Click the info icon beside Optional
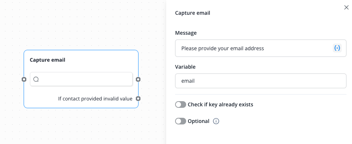Viewport: 352px width, 144px height. (216, 121)
